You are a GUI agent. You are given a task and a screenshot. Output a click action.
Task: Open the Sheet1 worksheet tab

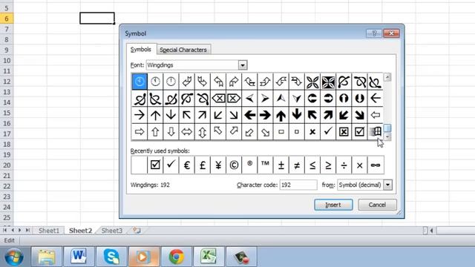point(49,231)
